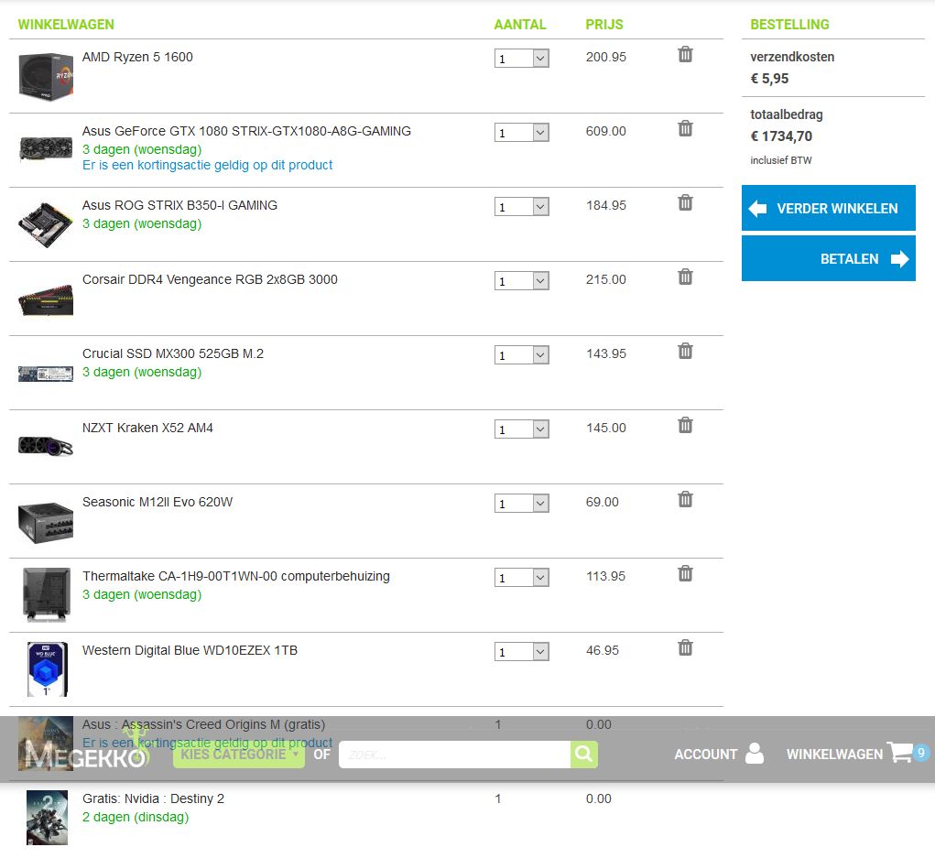Delete Crucial SSD MX300 from cart
This screenshot has height=858, width=935.
685,352
